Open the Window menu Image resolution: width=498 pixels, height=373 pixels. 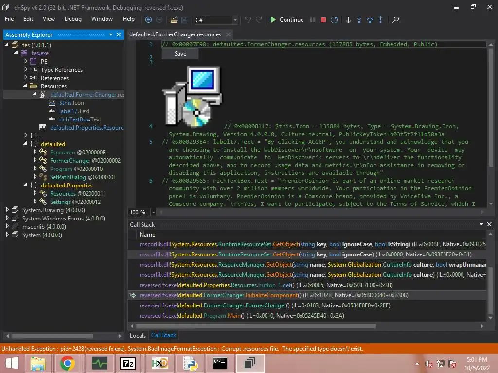coord(102,19)
